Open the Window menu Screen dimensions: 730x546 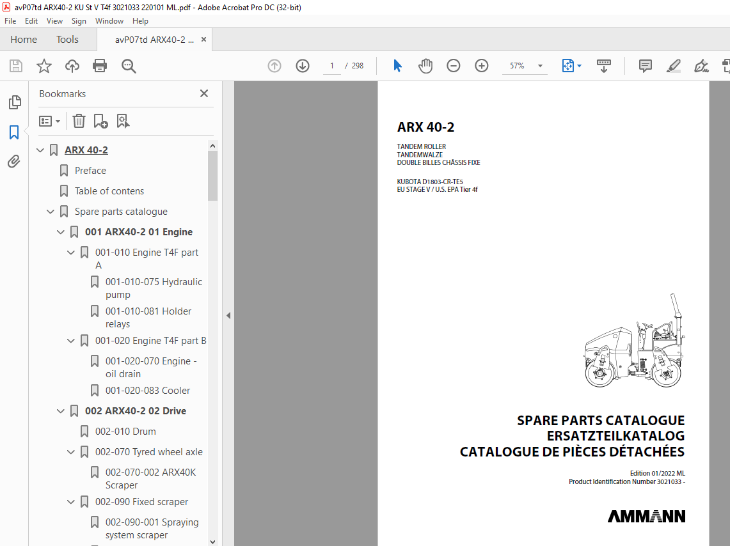point(109,21)
